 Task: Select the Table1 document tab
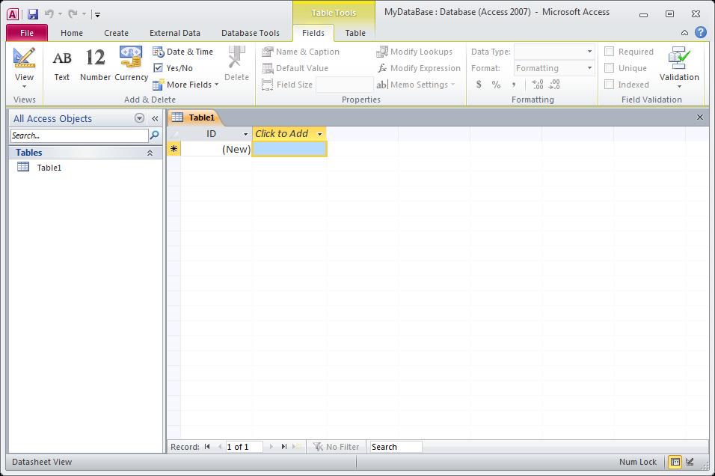pos(194,118)
